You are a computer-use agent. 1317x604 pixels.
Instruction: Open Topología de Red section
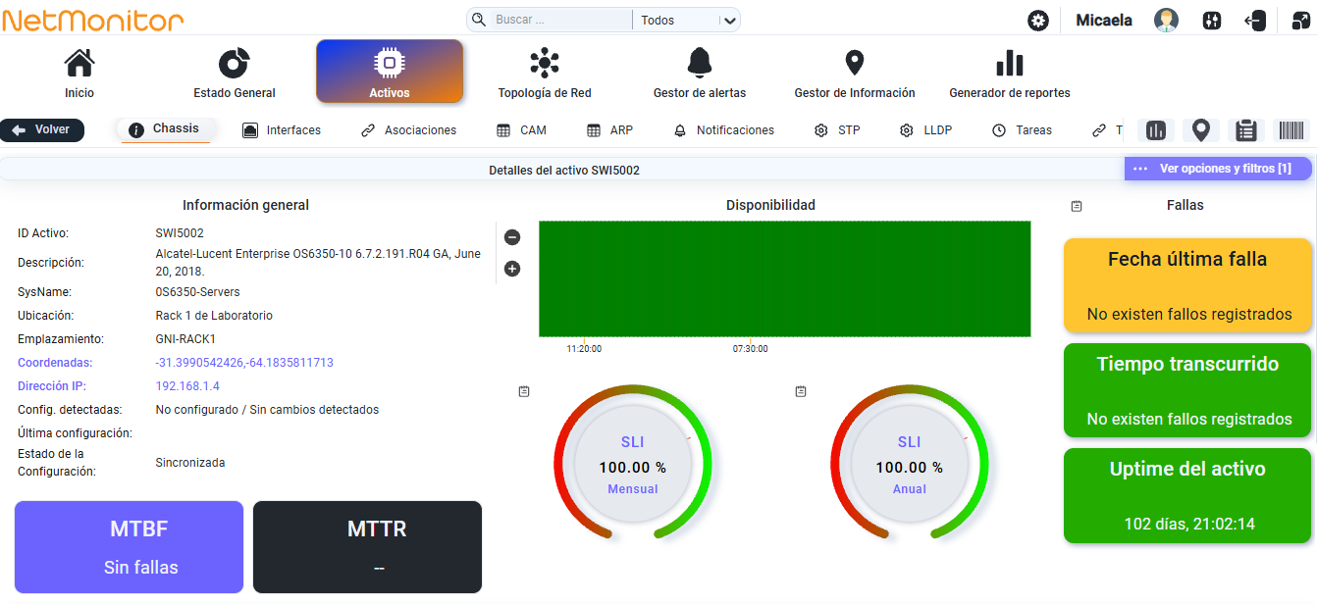(x=545, y=73)
